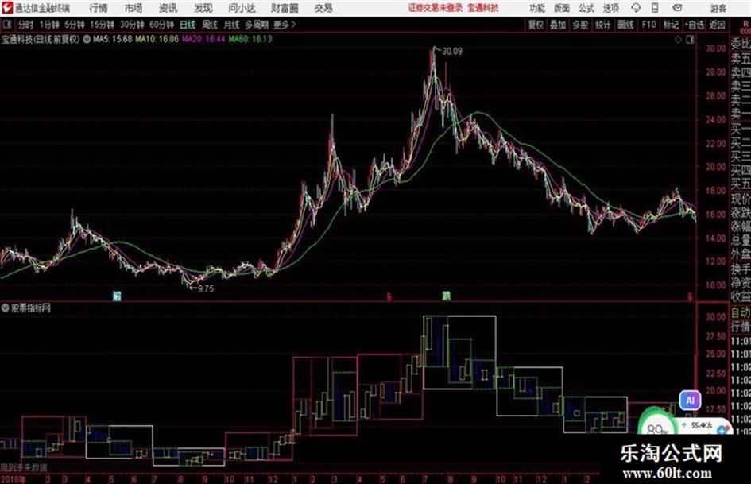Add stock via +自选 button

[695, 25]
